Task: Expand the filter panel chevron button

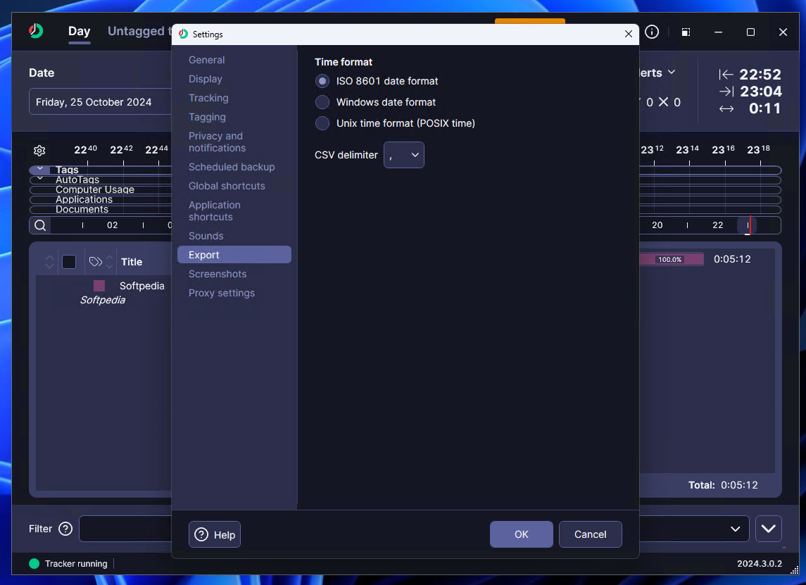Action: (768, 529)
